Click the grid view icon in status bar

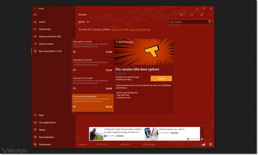tap(211, 144)
